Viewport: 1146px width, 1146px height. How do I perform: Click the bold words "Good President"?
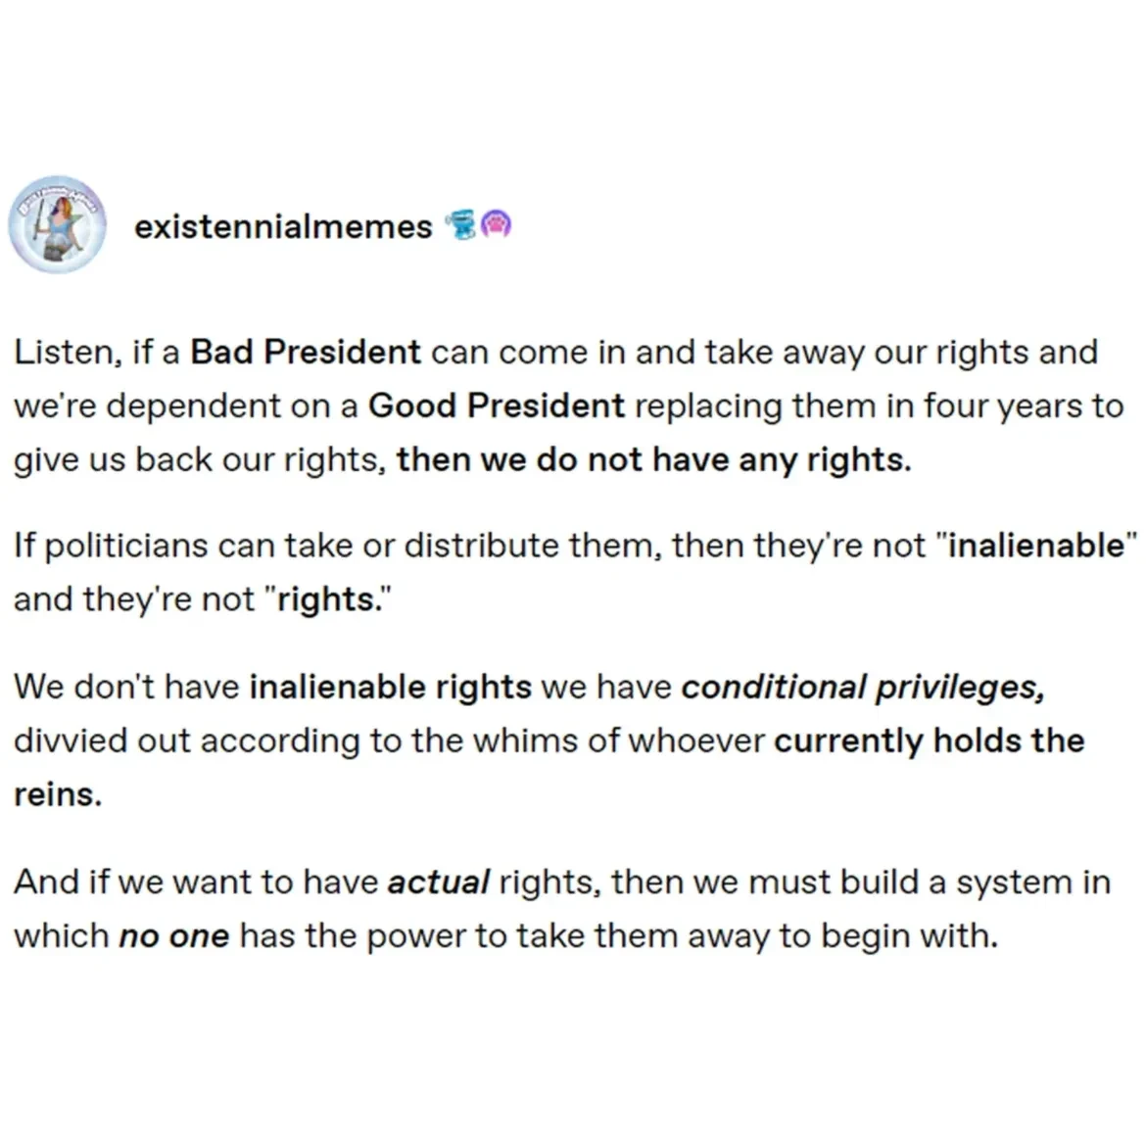496,406
